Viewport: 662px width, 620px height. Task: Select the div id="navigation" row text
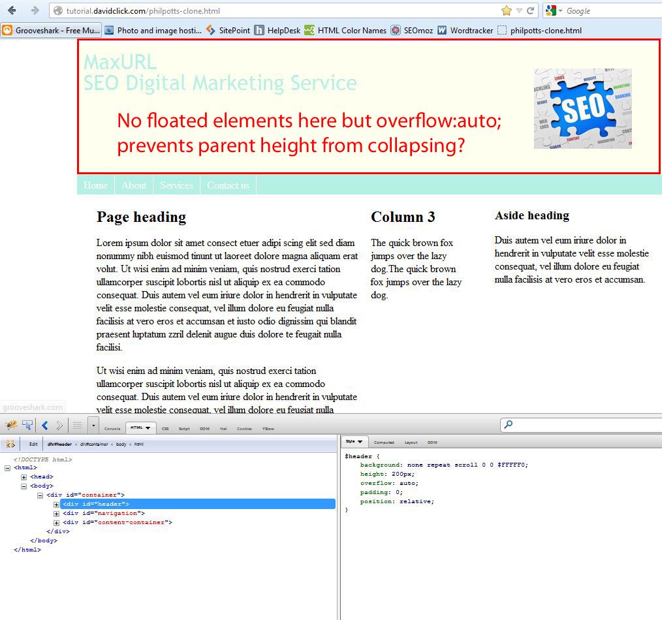coord(104,513)
